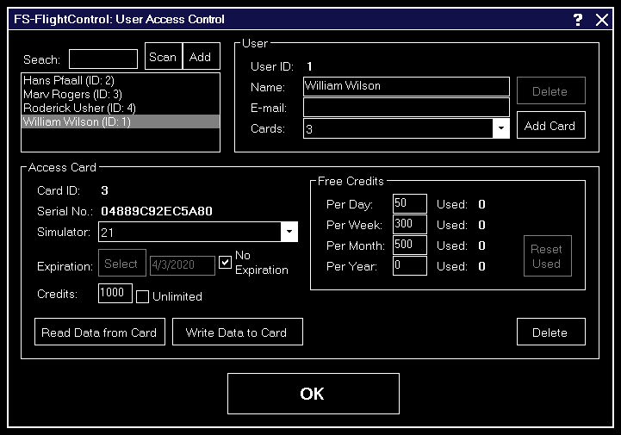Open the Cards dropdown arrow
The height and width of the screenshot is (435, 621).
click(x=501, y=128)
